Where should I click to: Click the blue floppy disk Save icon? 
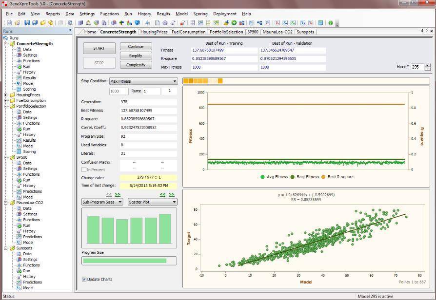click(27, 23)
